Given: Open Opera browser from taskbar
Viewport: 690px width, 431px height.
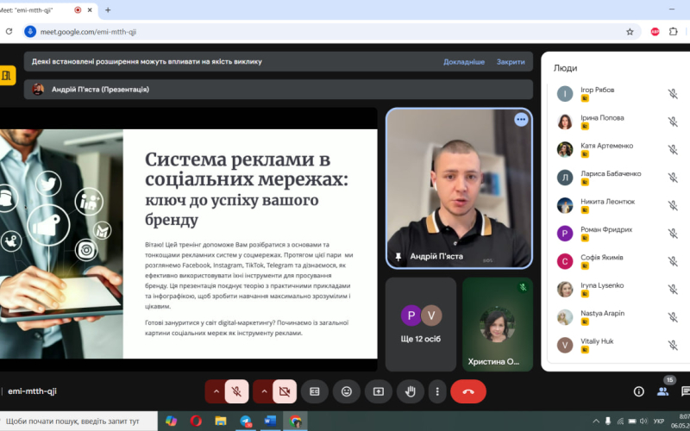Looking at the screenshot, I should pos(196,422).
